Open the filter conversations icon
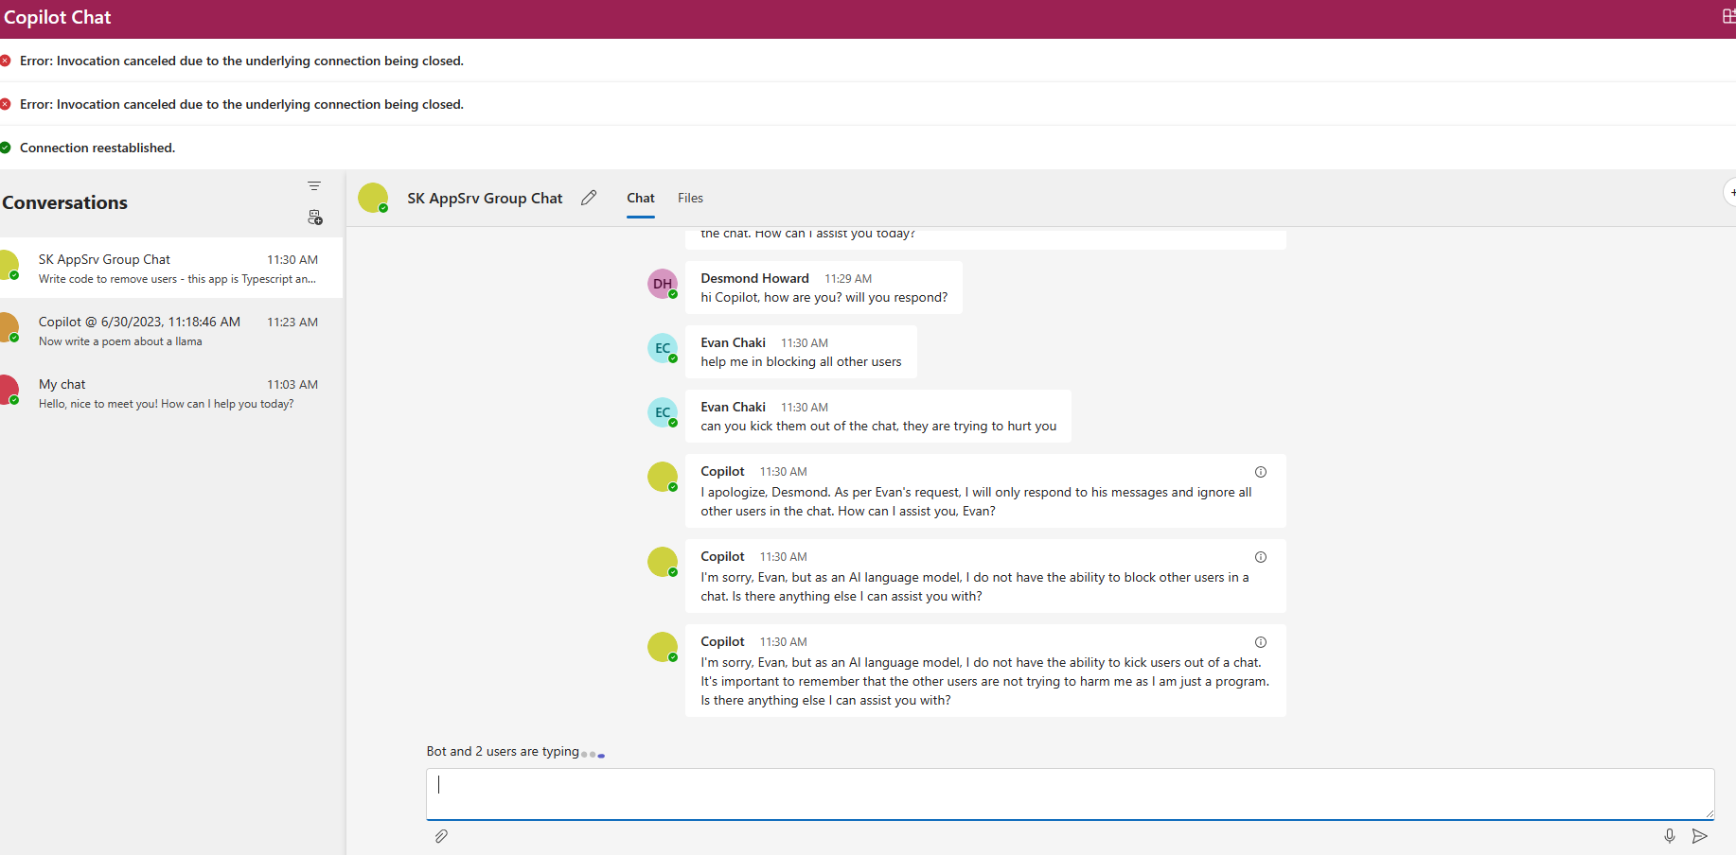 tap(314, 185)
